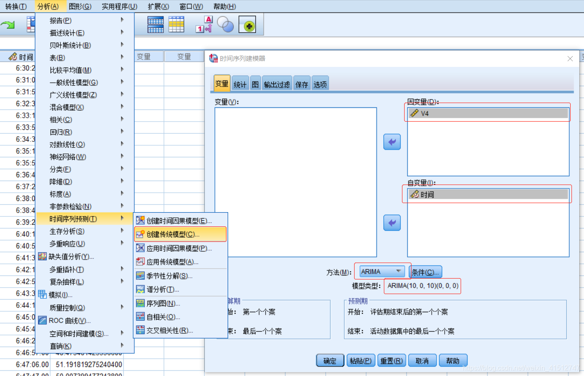Click the arrow button beside the 自变量 box
The height and width of the screenshot is (376, 584).
pos(392,223)
